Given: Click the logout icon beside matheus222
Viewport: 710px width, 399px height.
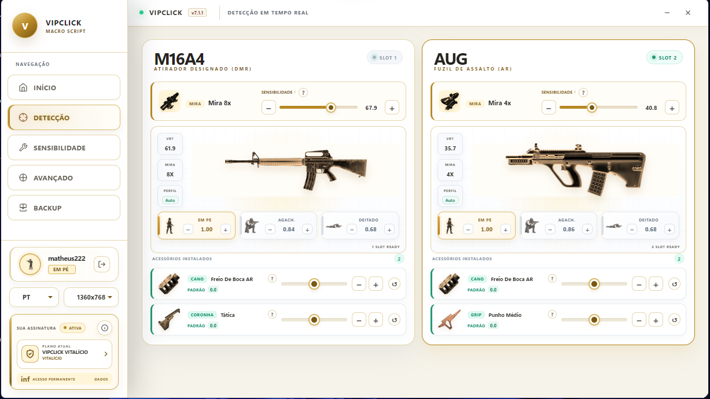Looking at the screenshot, I should (102, 264).
